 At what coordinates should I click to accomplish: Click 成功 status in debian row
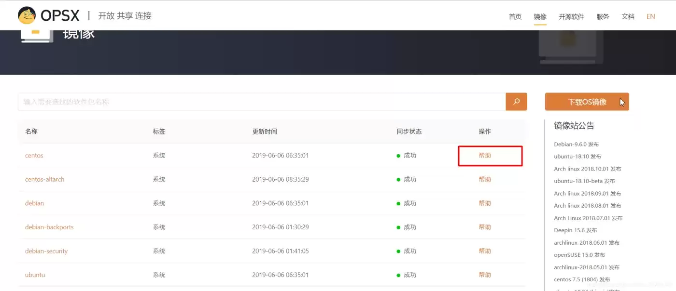pos(410,203)
